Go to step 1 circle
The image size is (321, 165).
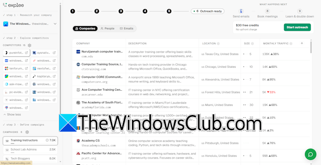[x=72, y=11]
